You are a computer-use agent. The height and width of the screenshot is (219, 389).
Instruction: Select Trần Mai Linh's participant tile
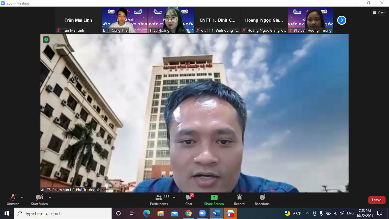tap(78, 20)
